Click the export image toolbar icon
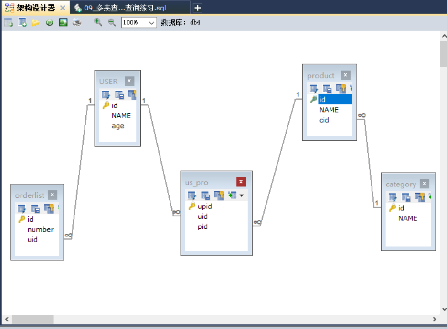 [x=63, y=22]
